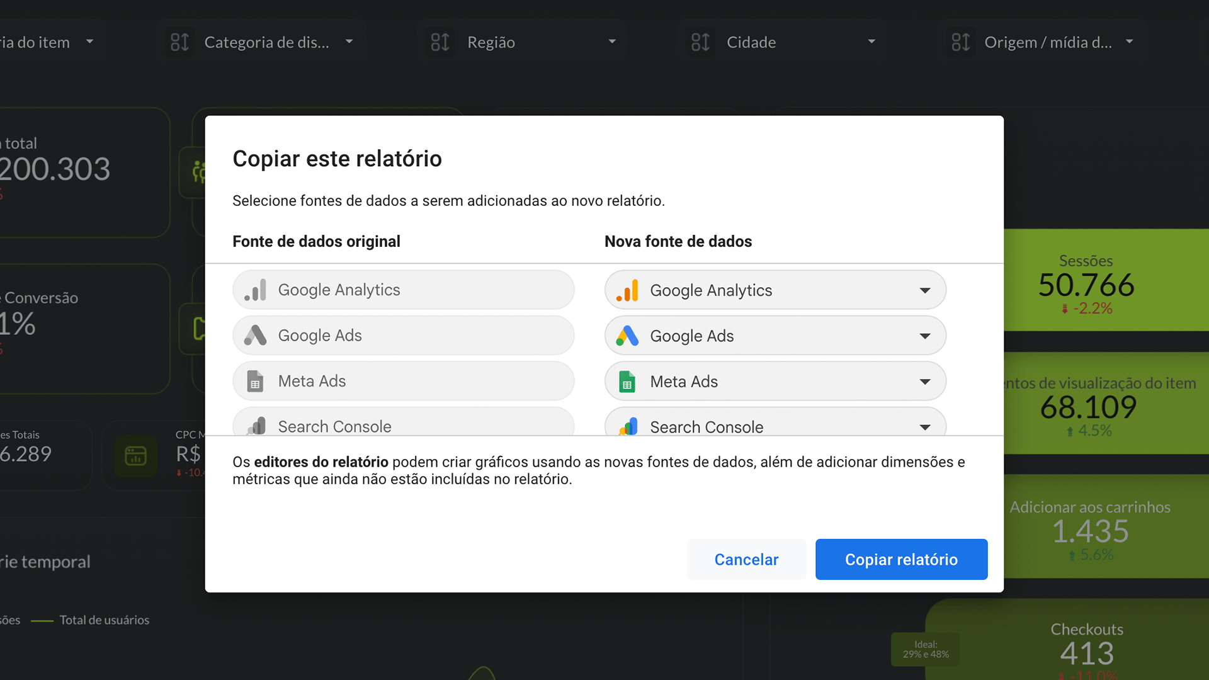Viewport: 1209px width, 680px height.
Task: Click the colored Search Console icon
Action: [628, 426]
